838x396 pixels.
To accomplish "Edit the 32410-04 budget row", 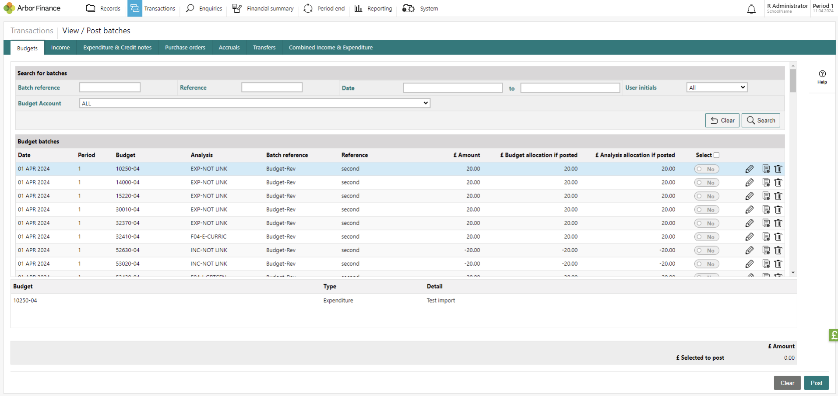I will coord(750,237).
